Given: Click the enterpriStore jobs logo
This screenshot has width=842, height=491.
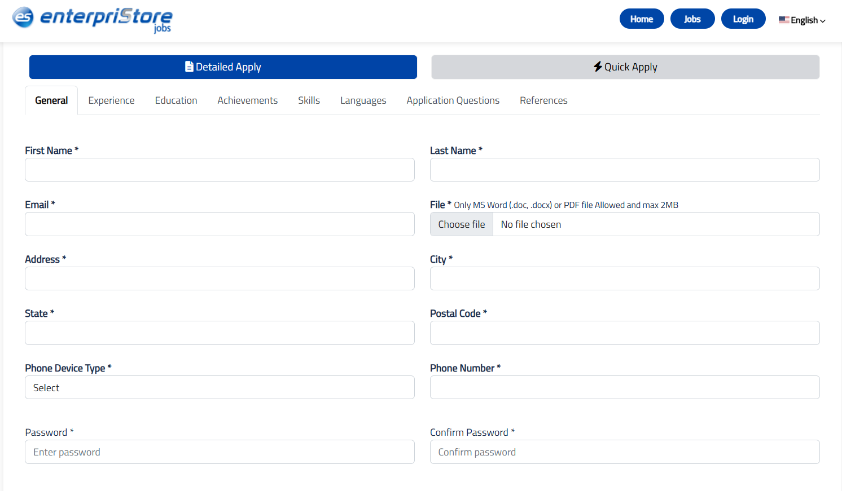Looking at the screenshot, I should click(x=93, y=19).
